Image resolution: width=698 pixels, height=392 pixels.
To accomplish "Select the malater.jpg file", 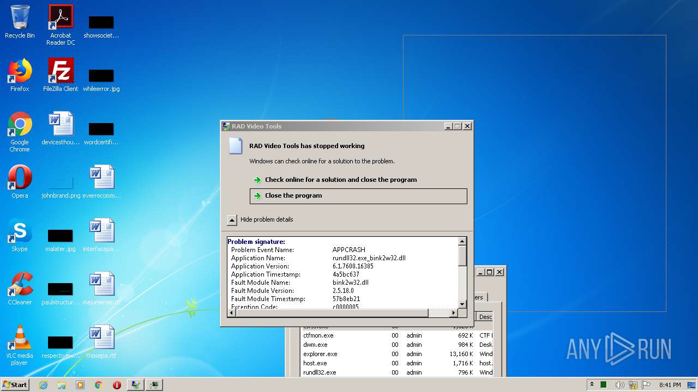I will [x=61, y=240].
